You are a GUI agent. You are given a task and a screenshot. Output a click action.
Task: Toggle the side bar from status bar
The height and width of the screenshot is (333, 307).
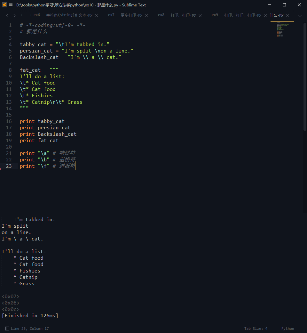(x=7, y=329)
